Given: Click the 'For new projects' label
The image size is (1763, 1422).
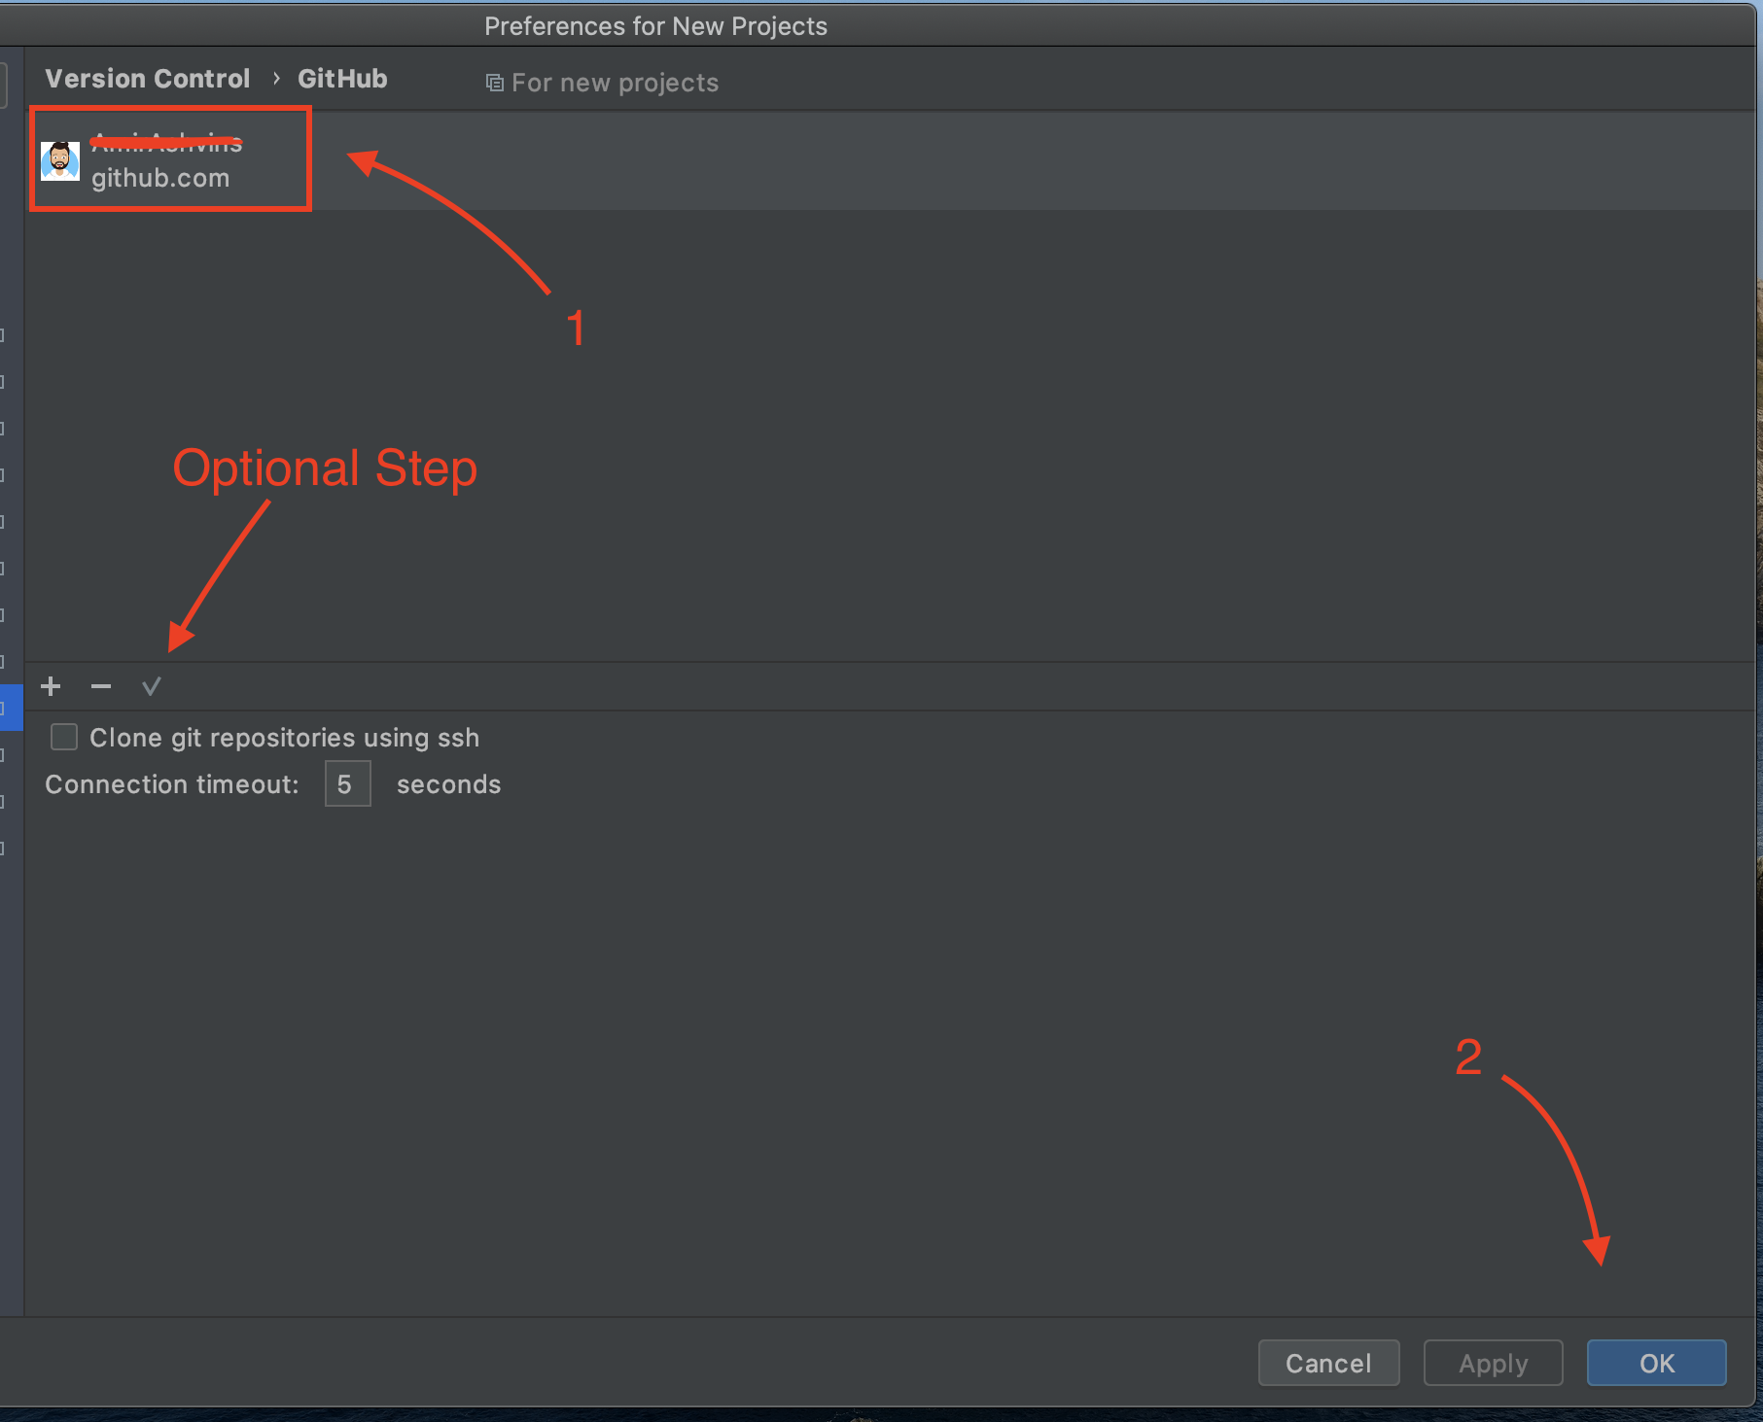Looking at the screenshot, I should point(615,83).
